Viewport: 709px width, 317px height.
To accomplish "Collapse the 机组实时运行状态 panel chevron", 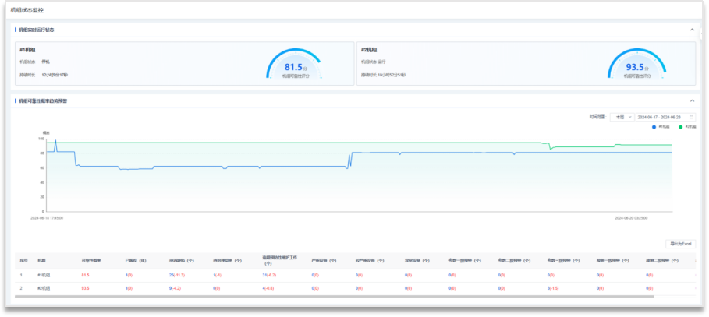I will 692,30.
